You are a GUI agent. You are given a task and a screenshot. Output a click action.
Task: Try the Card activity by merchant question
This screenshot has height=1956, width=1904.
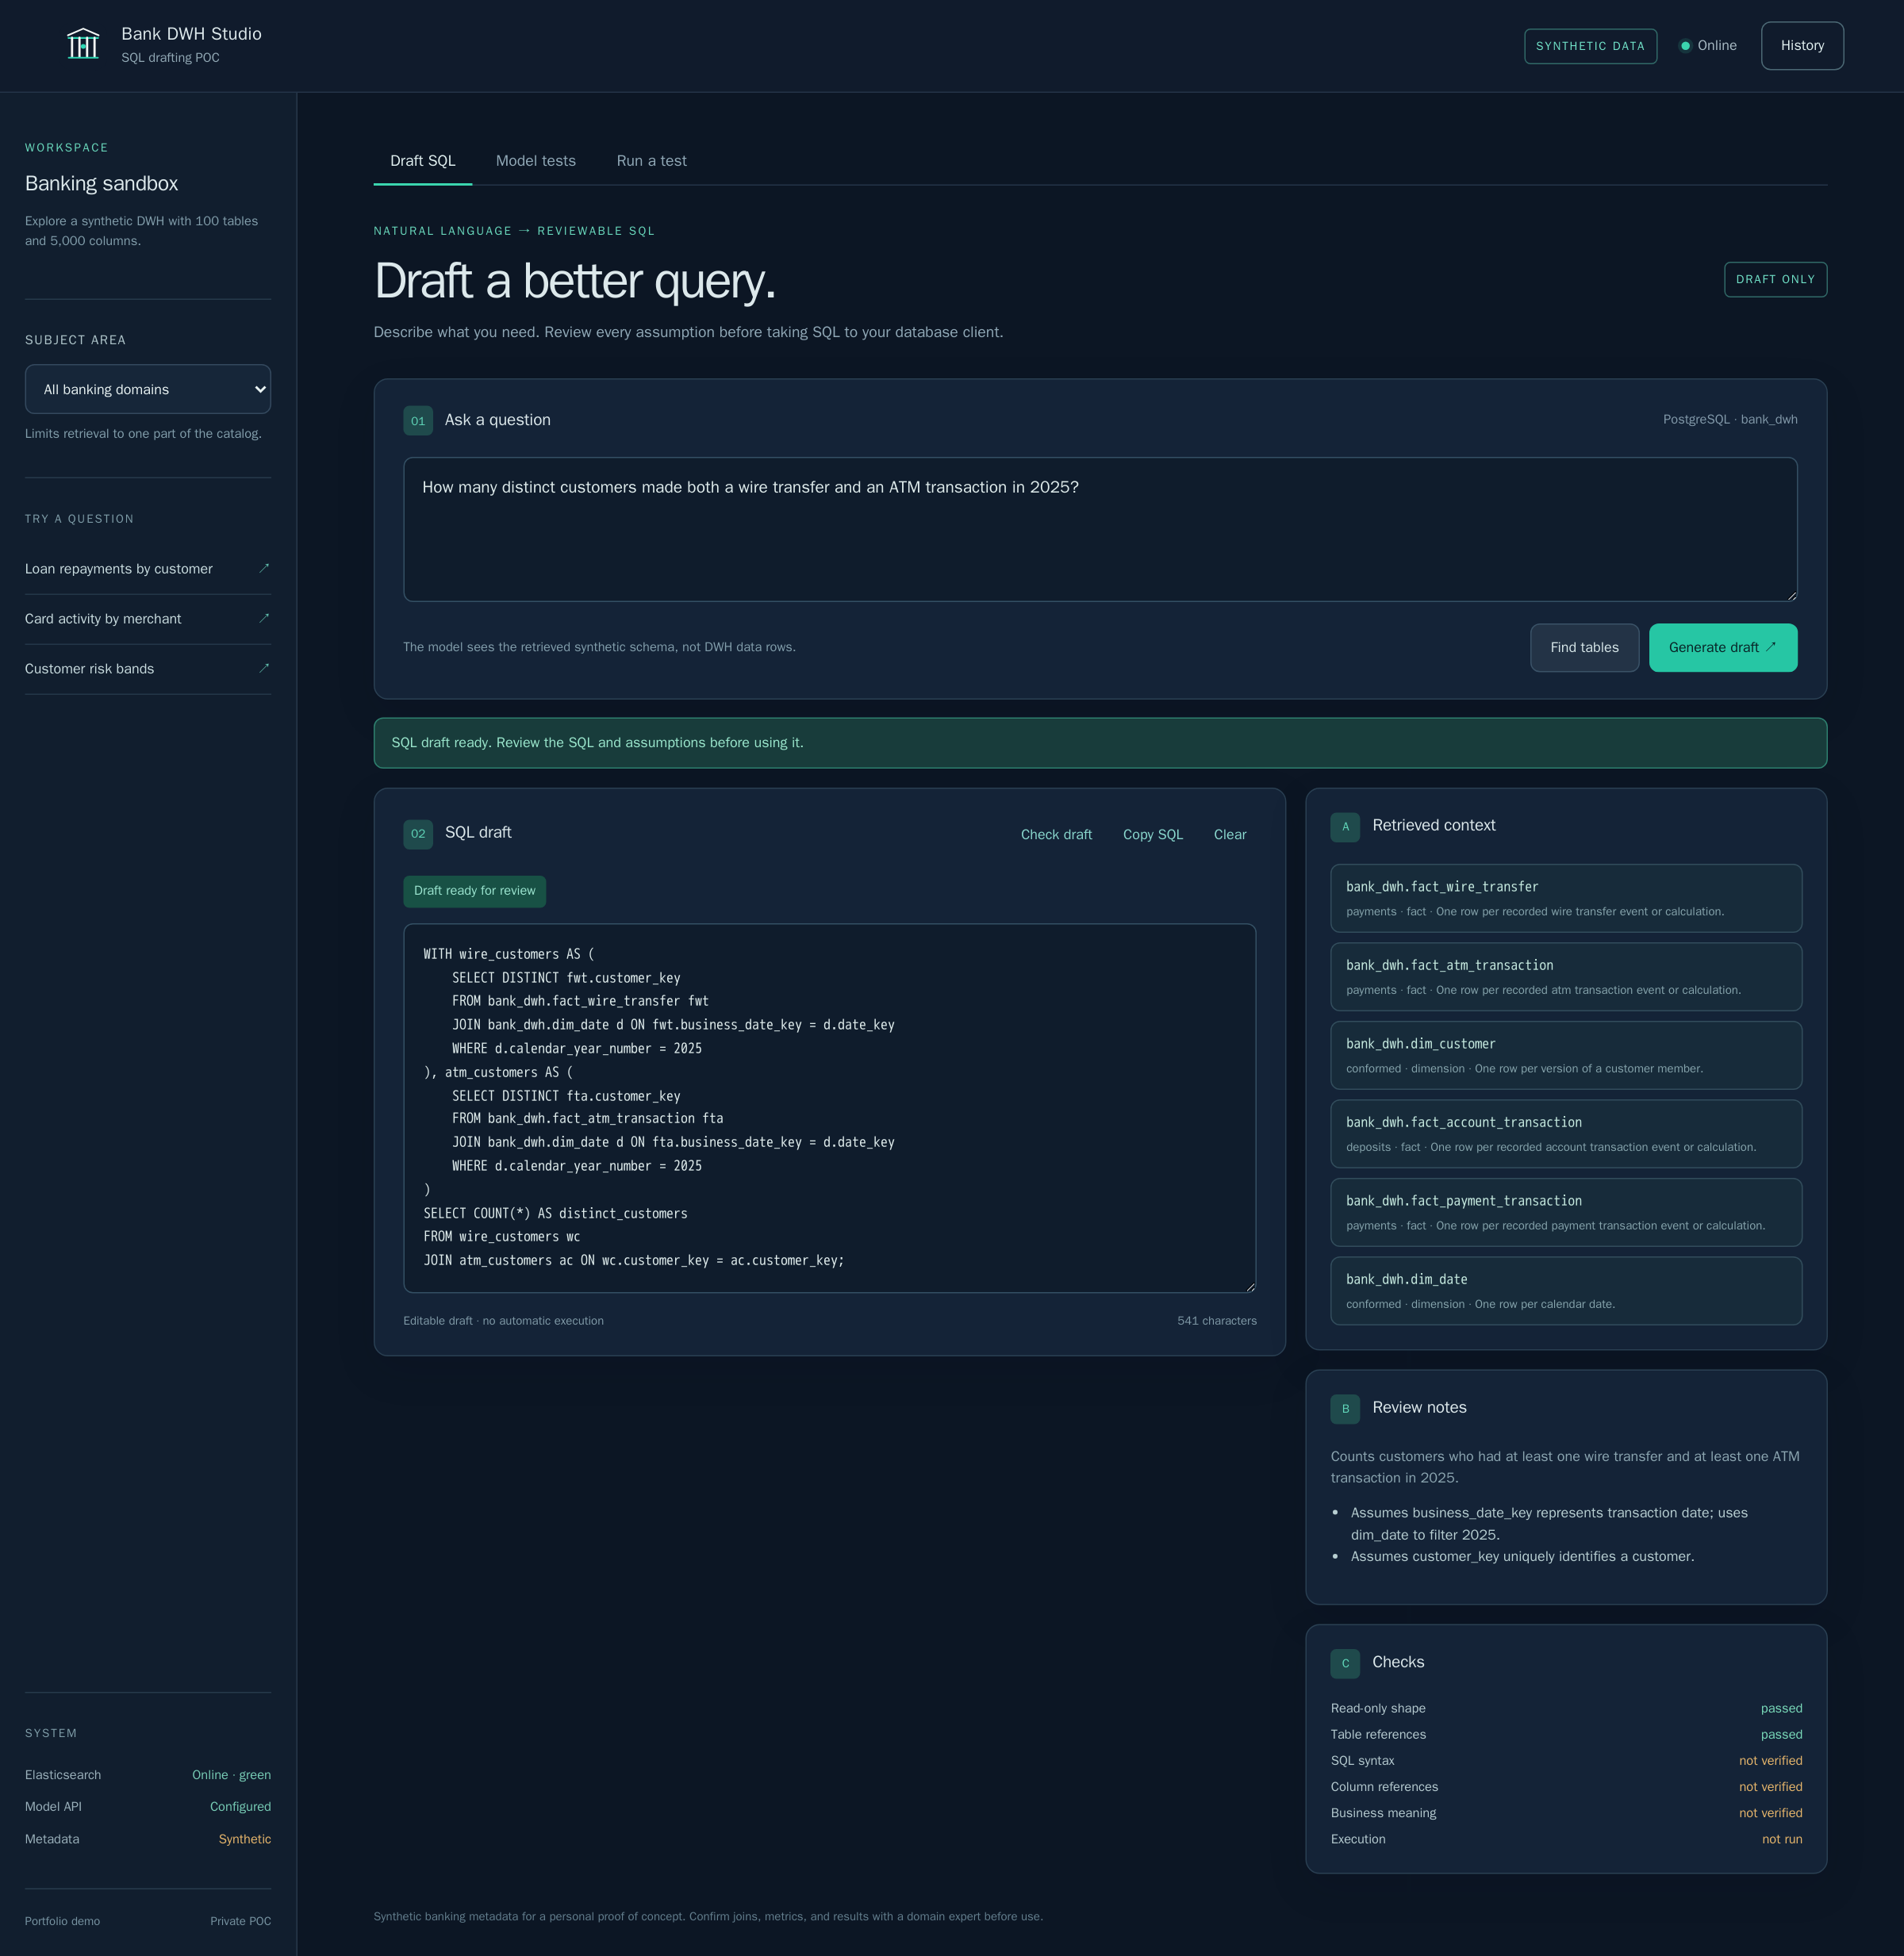pyautogui.click(x=148, y=619)
